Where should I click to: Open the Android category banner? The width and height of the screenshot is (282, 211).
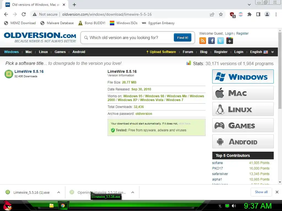coord(243,141)
